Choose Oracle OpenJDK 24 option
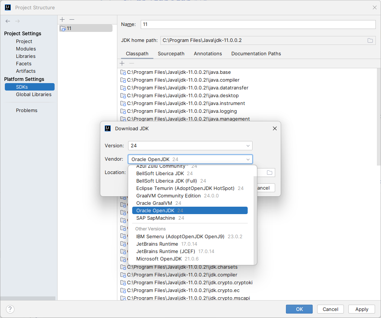 (190, 210)
